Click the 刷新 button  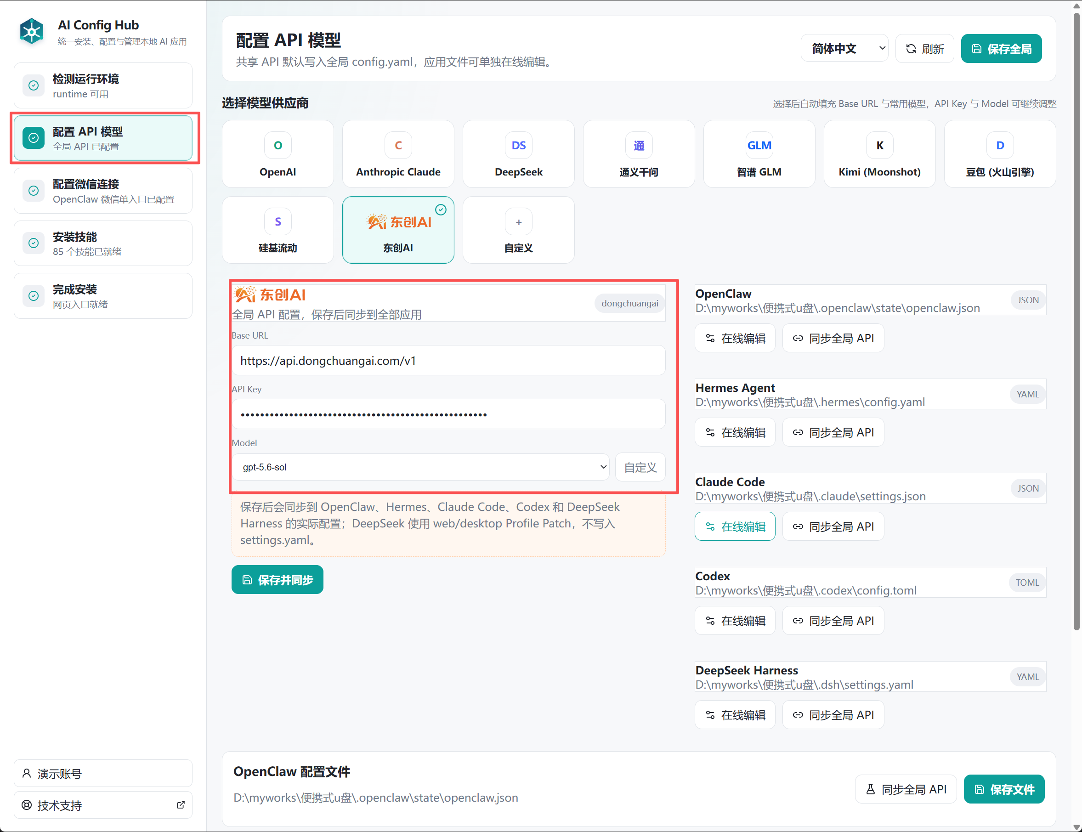(x=924, y=49)
